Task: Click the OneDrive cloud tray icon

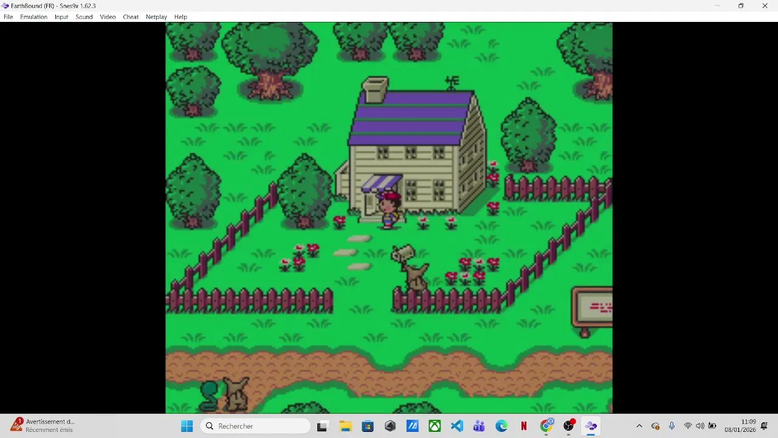Action: pyautogui.click(x=655, y=426)
